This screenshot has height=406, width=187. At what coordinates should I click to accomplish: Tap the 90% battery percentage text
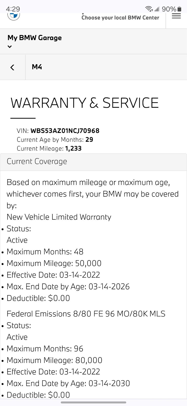[169, 9]
